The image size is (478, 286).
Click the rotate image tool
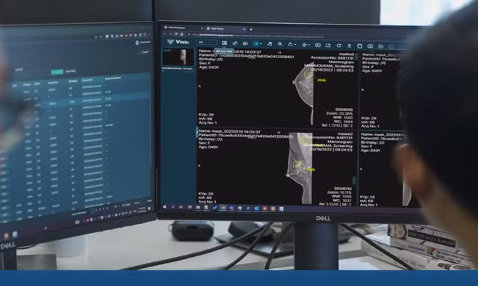(x=291, y=45)
